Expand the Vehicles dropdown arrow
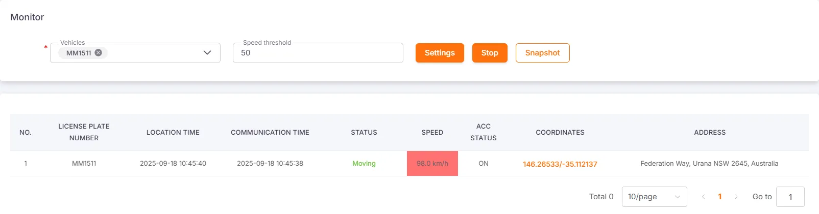This screenshot has height=214, width=819. pos(207,53)
